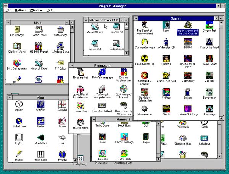Open Indiaan.bmp paint icon
This screenshot has height=174, width=229.
pyautogui.click(x=81, y=107)
